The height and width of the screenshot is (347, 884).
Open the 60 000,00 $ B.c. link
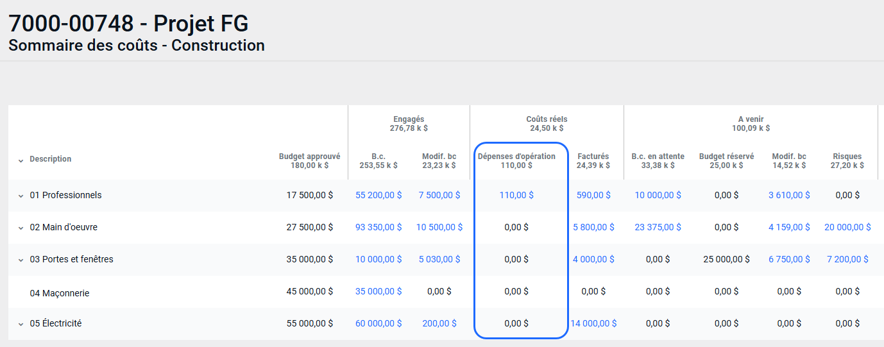pos(378,323)
